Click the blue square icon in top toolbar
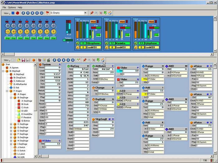The width and height of the screenshot is (218, 163). coord(13,13)
